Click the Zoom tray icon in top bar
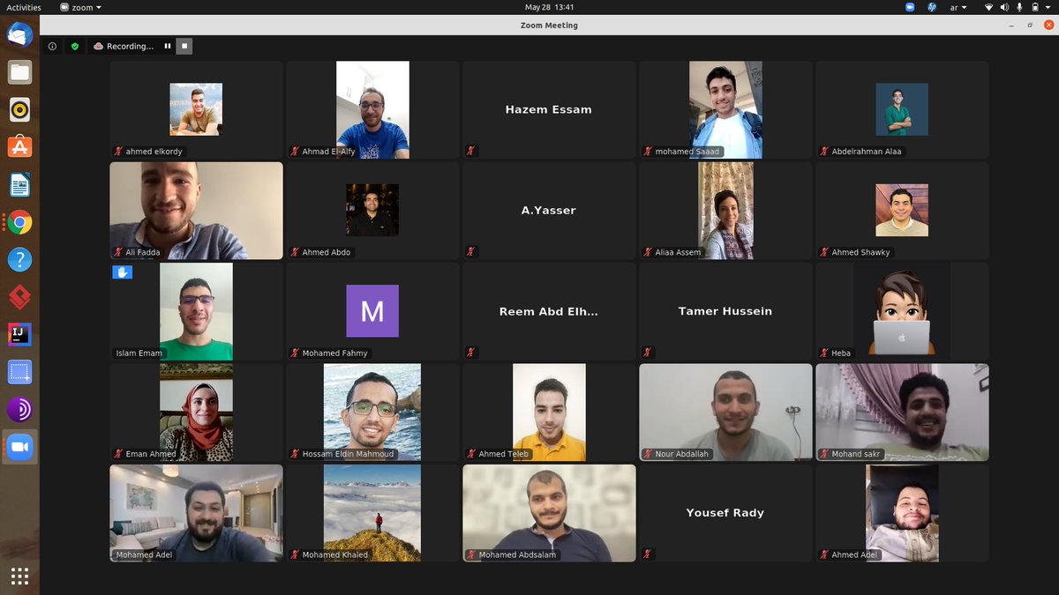1059x595 pixels. click(x=910, y=7)
